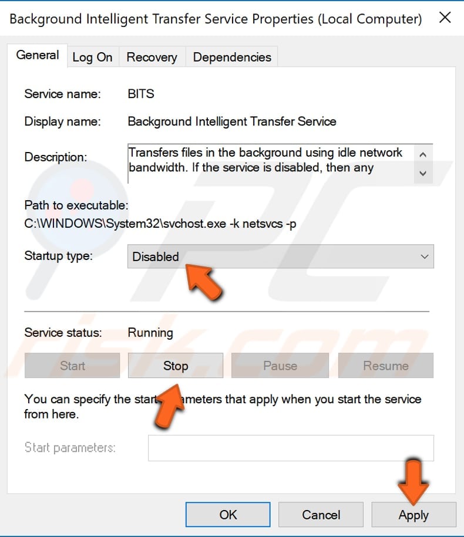464x537 pixels.
Task: Show the Dependencies tab
Action: (232, 58)
